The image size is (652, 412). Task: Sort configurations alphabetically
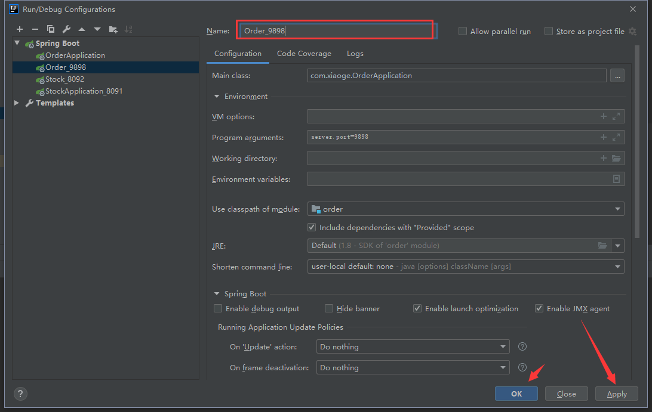click(x=128, y=29)
